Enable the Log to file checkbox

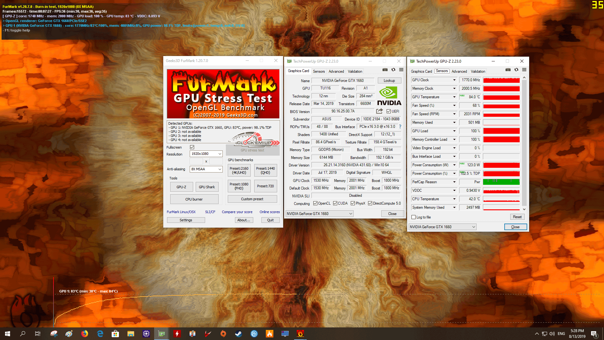414,217
